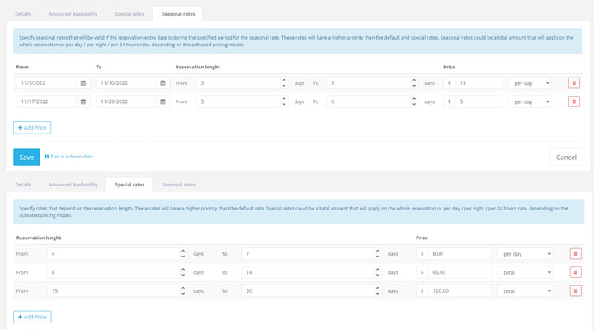
Task: Click stepper on the 7 days To field
Action: pos(378,254)
